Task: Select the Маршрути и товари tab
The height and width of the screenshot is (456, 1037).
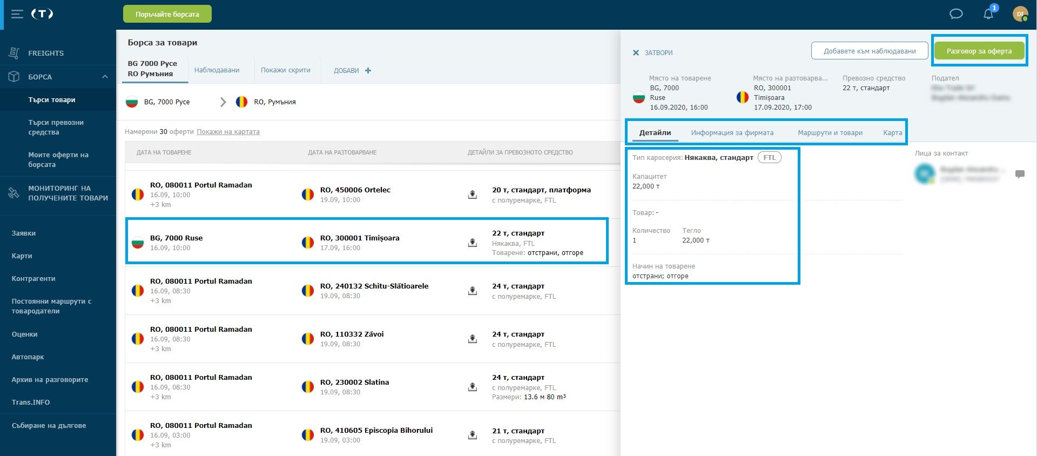Action: tap(830, 133)
